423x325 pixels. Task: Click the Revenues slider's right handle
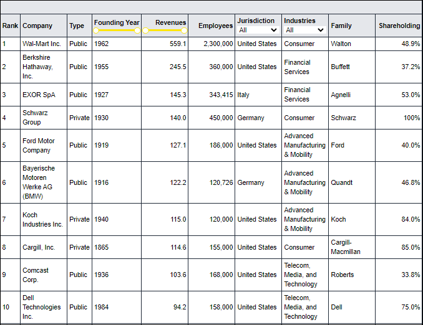(184, 31)
